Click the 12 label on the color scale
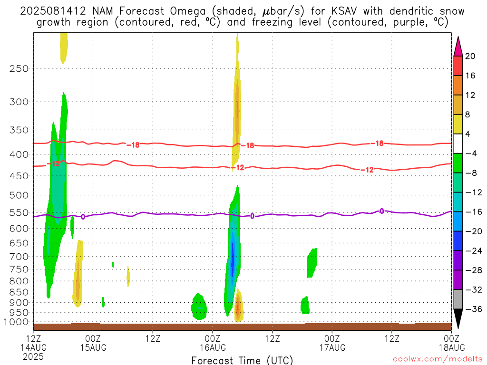 click(x=470, y=95)
